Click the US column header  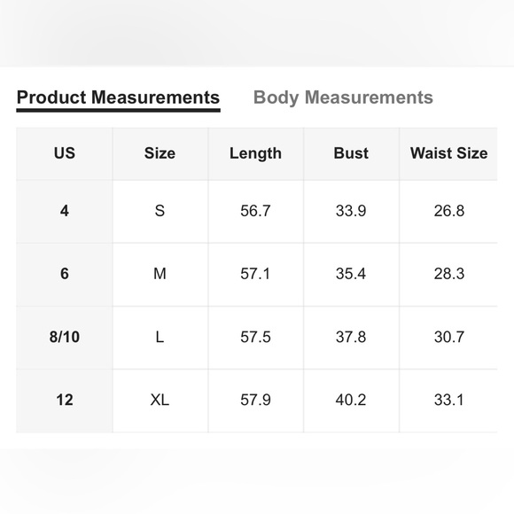tap(64, 153)
